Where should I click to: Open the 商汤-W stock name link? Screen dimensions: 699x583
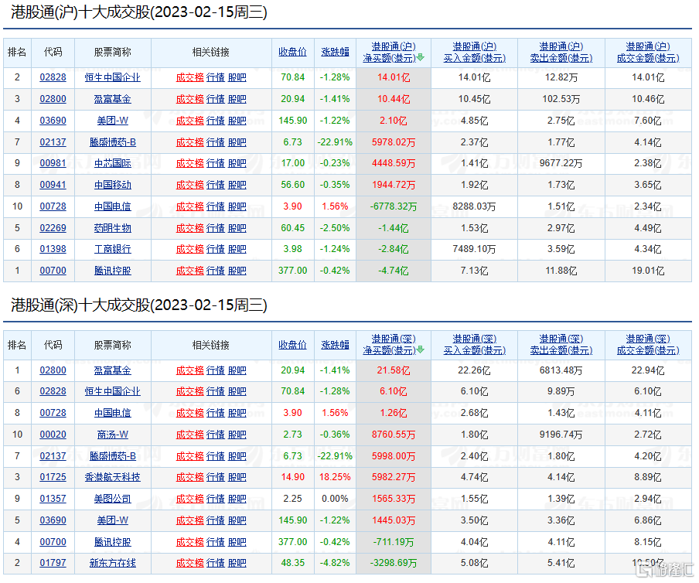[x=112, y=434]
